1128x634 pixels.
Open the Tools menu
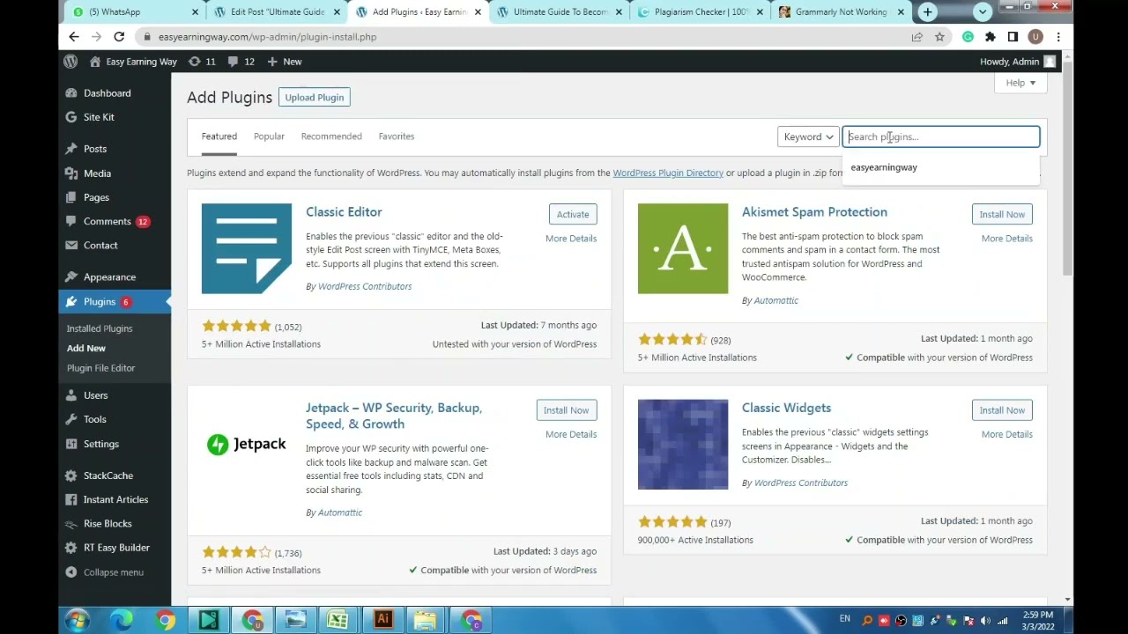(94, 420)
